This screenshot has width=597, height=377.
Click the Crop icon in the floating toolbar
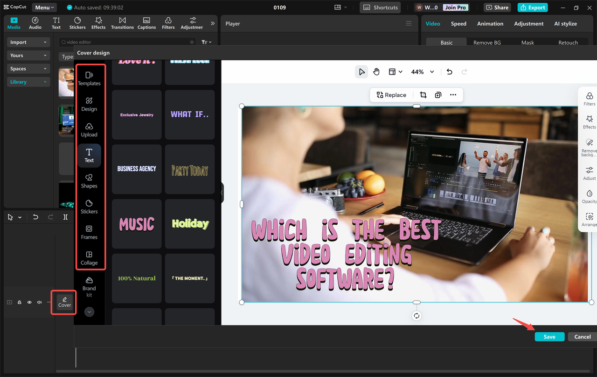[423, 94]
